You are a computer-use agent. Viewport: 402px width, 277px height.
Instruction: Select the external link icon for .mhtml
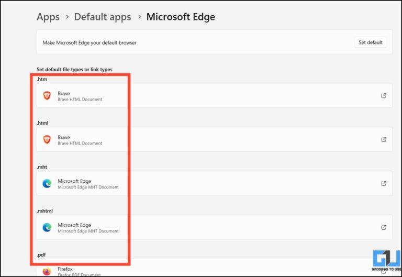click(x=384, y=228)
